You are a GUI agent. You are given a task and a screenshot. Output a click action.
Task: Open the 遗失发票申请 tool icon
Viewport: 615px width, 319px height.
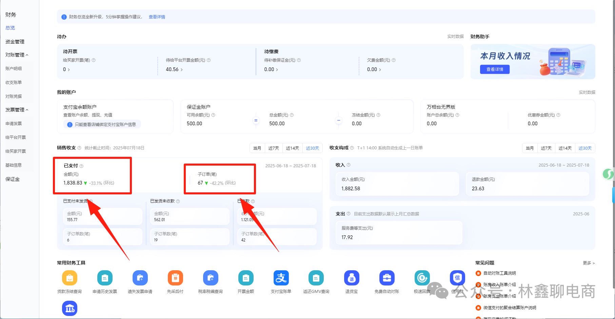point(140,278)
